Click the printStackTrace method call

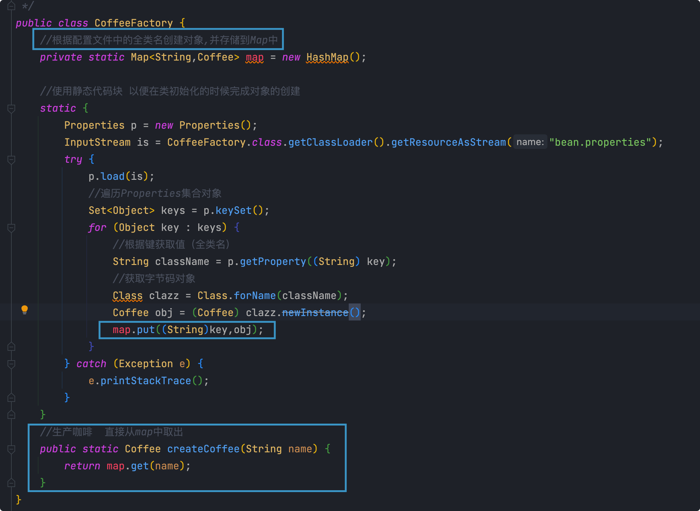(x=146, y=381)
